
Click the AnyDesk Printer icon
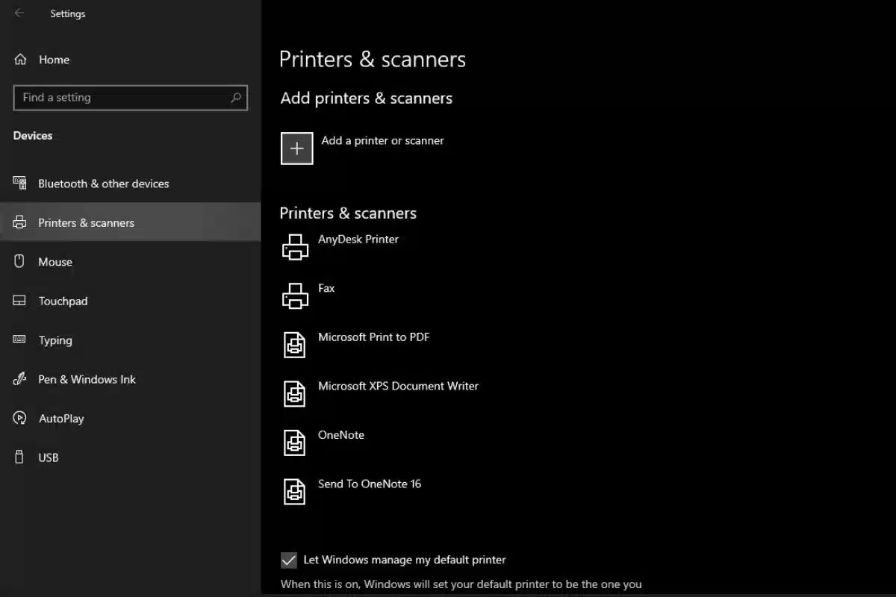[x=295, y=247]
